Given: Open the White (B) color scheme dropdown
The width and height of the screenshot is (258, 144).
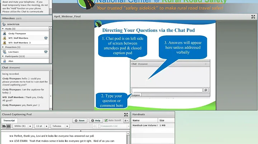Looking at the screenshot, I should tap(30, 126).
